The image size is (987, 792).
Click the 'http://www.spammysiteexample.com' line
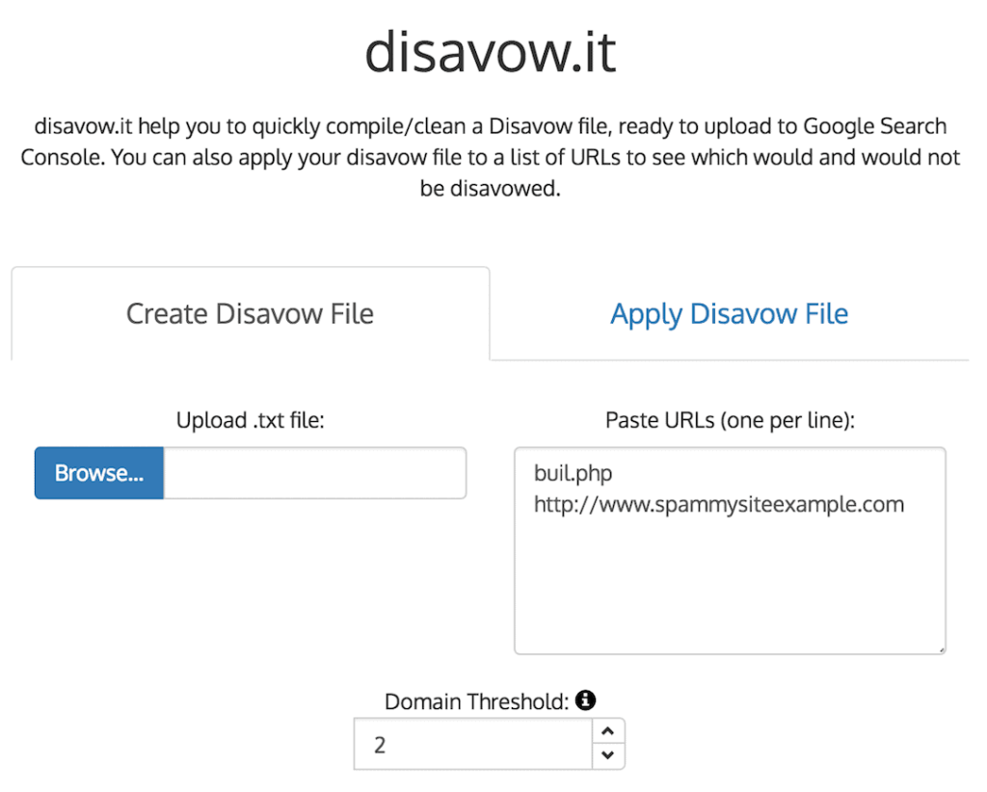pos(719,505)
